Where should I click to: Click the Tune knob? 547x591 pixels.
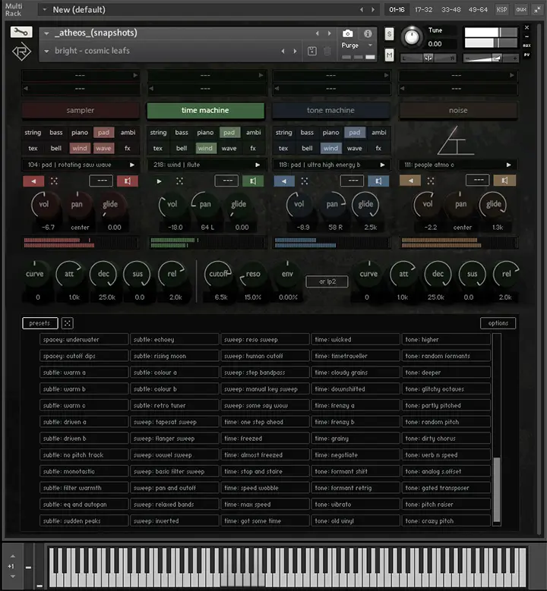coord(412,37)
